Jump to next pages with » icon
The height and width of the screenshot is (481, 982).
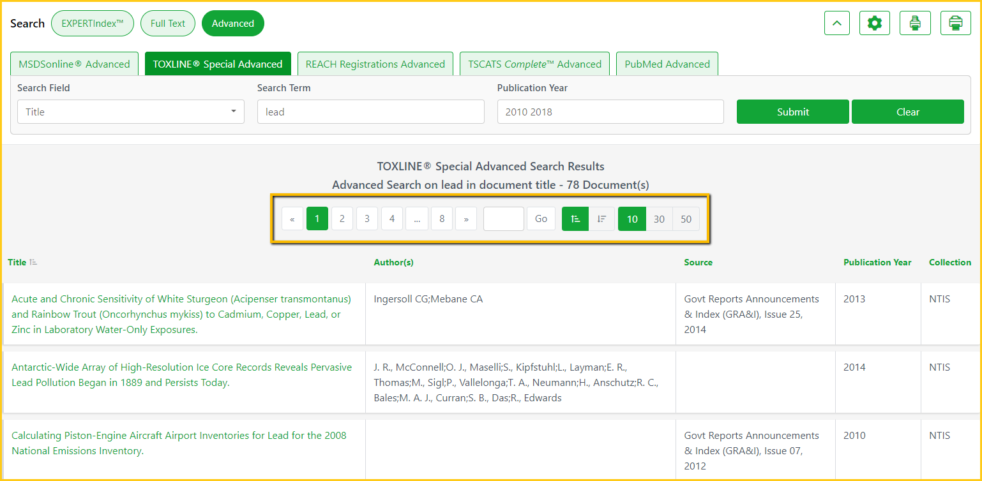(466, 219)
